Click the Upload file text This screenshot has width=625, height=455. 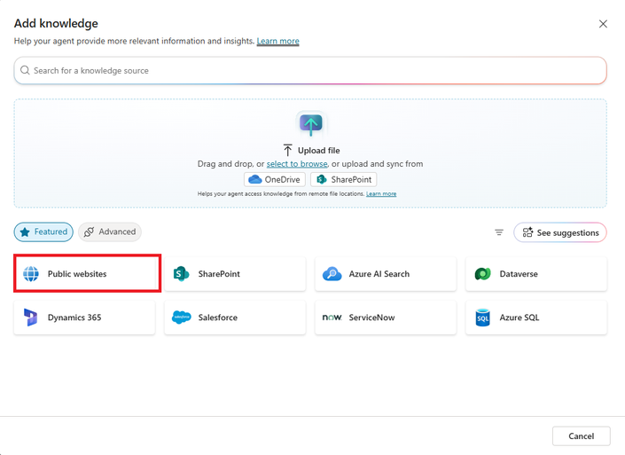click(319, 151)
